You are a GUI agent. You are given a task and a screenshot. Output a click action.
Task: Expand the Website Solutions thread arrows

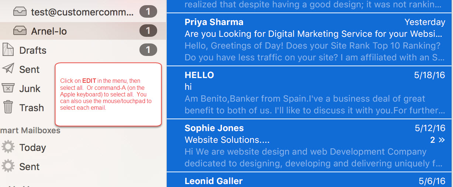coord(442,140)
